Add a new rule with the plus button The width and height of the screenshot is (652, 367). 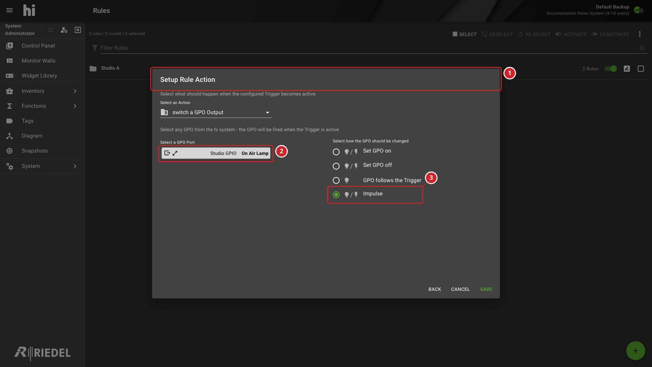point(636,351)
